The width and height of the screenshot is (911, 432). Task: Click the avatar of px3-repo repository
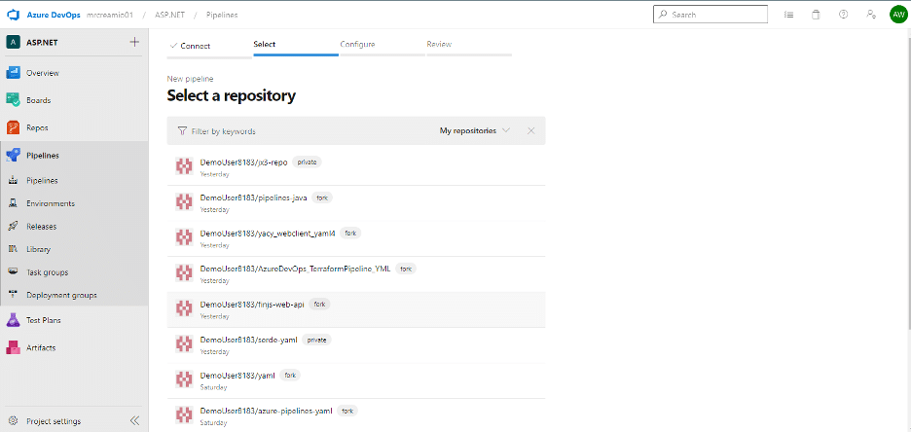click(184, 166)
